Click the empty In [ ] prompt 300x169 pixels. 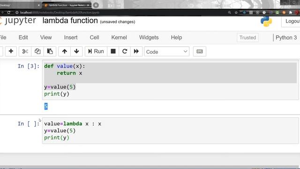pos(29,124)
